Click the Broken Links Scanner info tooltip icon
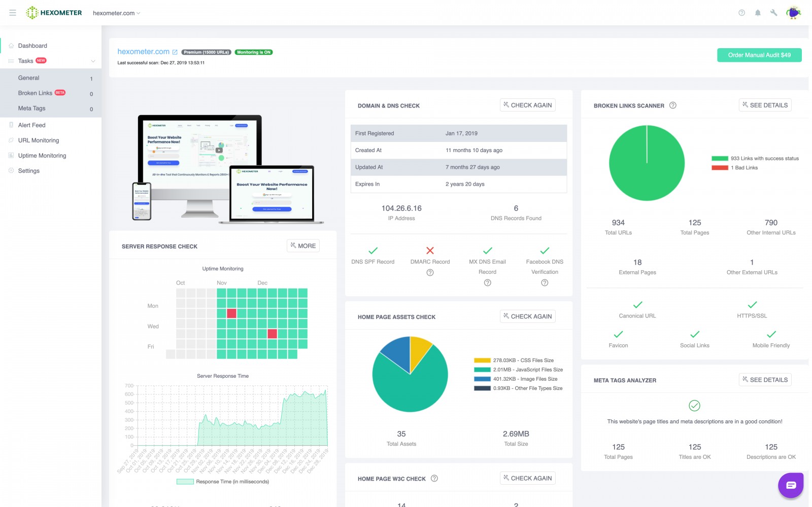812x507 pixels. tap(673, 105)
